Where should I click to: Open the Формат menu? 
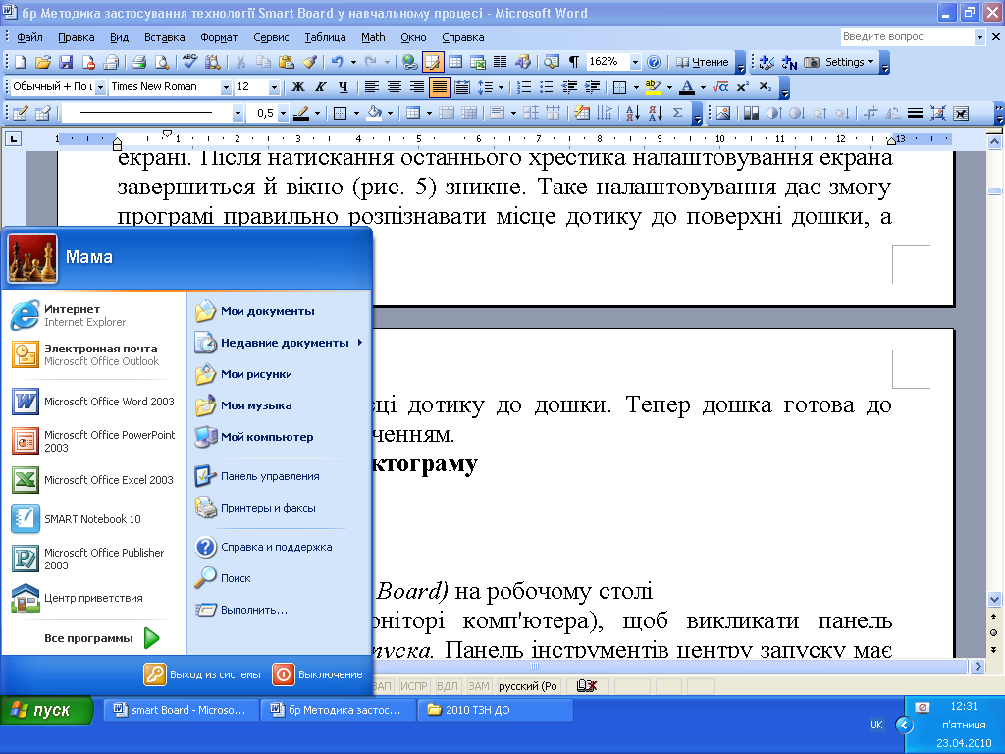pos(219,37)
